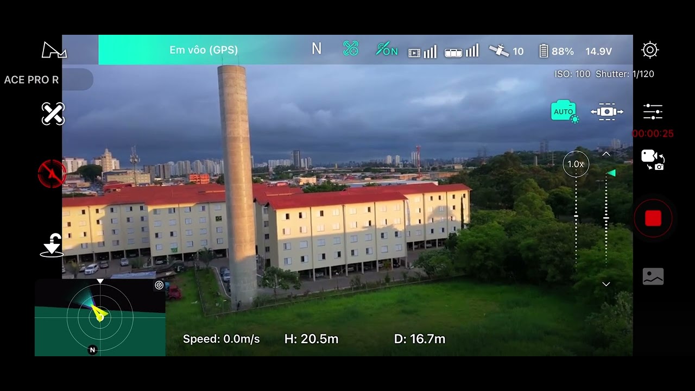This screenshot has height=391, width=695.
Task: Tap the N north marker on radar
Action: [92, 350]
